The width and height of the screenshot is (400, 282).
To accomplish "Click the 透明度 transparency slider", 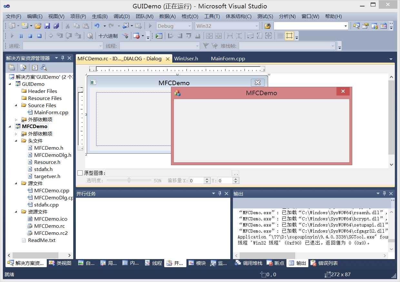I will [x=129, y=180].
